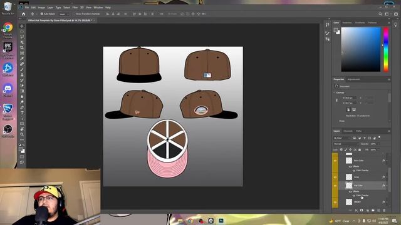Image resolution: width=401 pixels, height=225 pixels.
Task: Select the Lasso tool
Action: (22, 37)
